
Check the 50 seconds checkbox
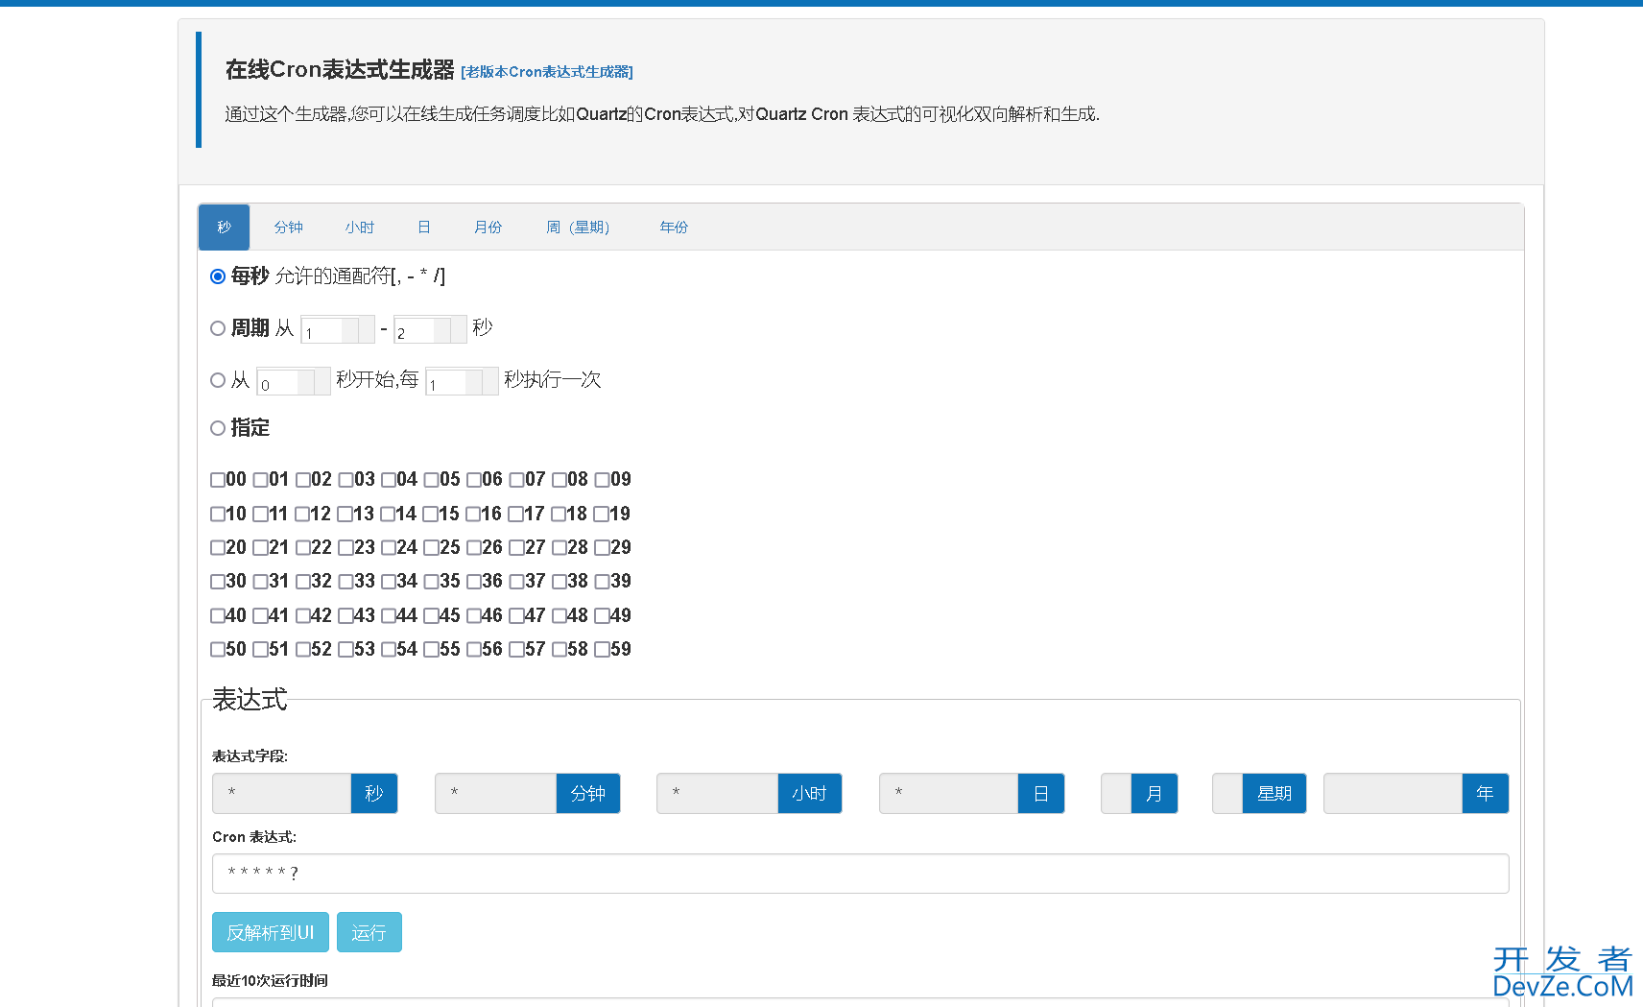point(218,650)
